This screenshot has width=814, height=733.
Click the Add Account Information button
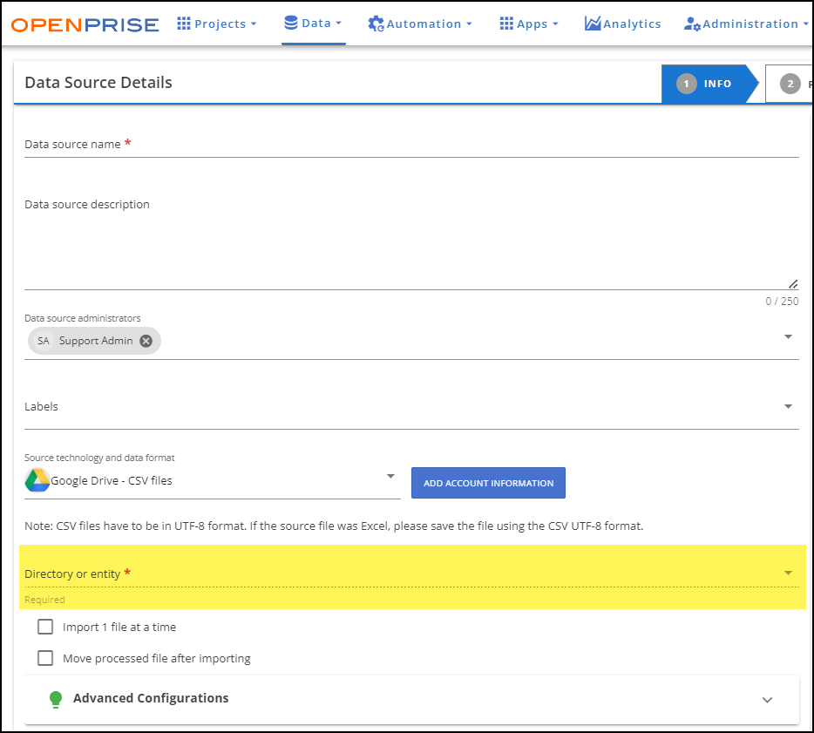488,483
